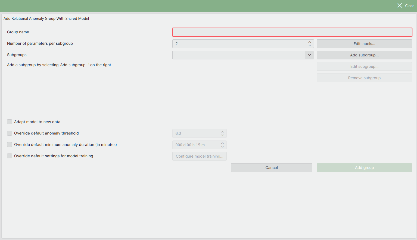This screenshot has width=417, height=240.
Task: Enable Adapt model to new data
Action: point(10,122)
